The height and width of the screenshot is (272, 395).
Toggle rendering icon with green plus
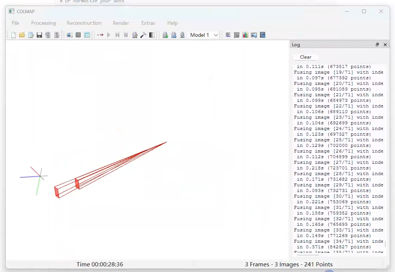tap(165, 35)
